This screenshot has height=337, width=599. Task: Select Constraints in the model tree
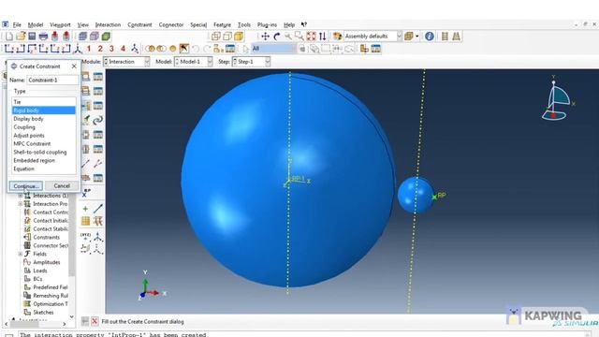pyautogui.click(x=46, y=237)
